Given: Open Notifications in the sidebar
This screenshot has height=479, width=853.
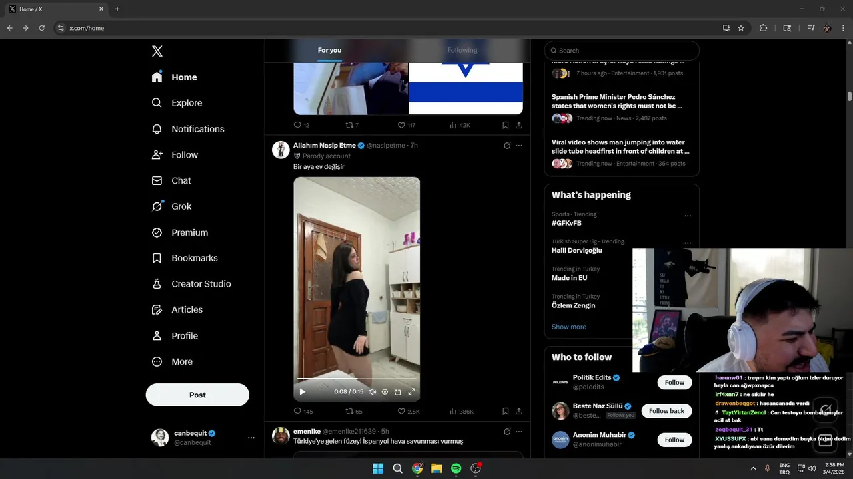Looking at the screenshot, I should [188, 129].
